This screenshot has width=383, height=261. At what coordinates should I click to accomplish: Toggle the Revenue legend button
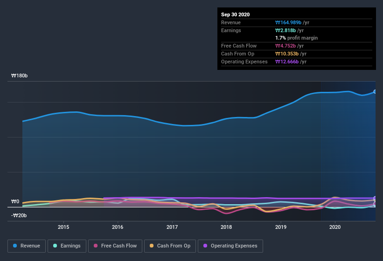click(x=27, y=246)
